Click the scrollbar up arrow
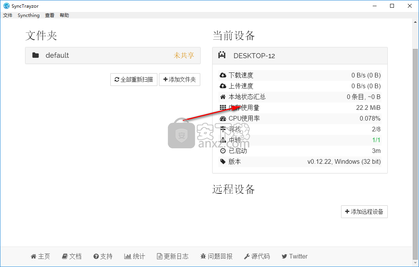 (x=416, y=22)
